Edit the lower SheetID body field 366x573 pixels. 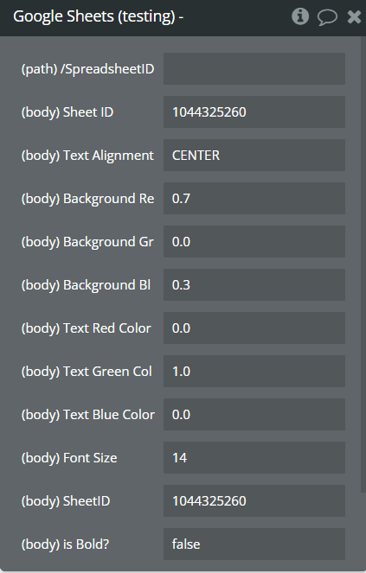pyautogui.click(x=254, y=500)
